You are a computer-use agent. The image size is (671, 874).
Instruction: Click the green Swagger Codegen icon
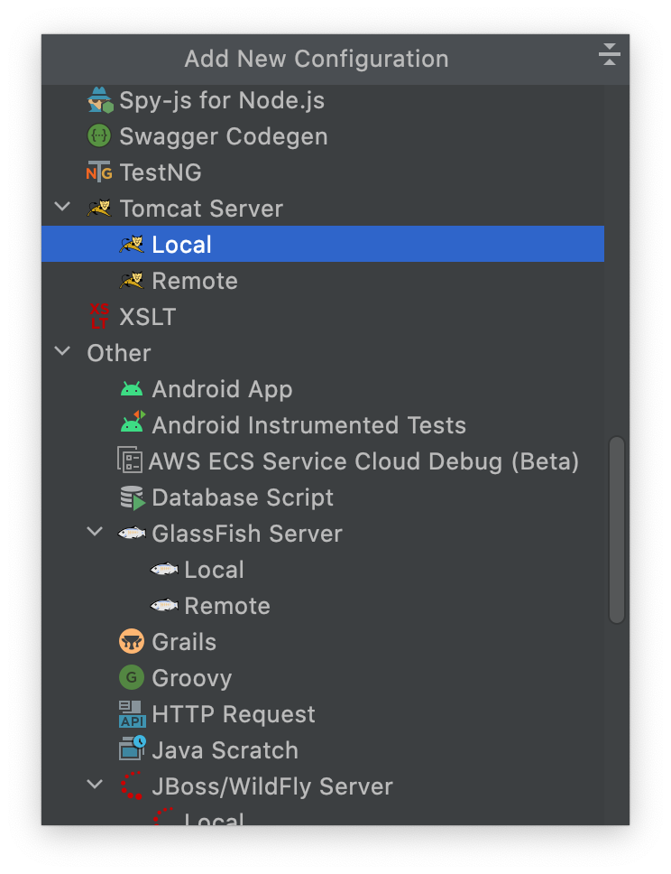(x=99, y=136)
